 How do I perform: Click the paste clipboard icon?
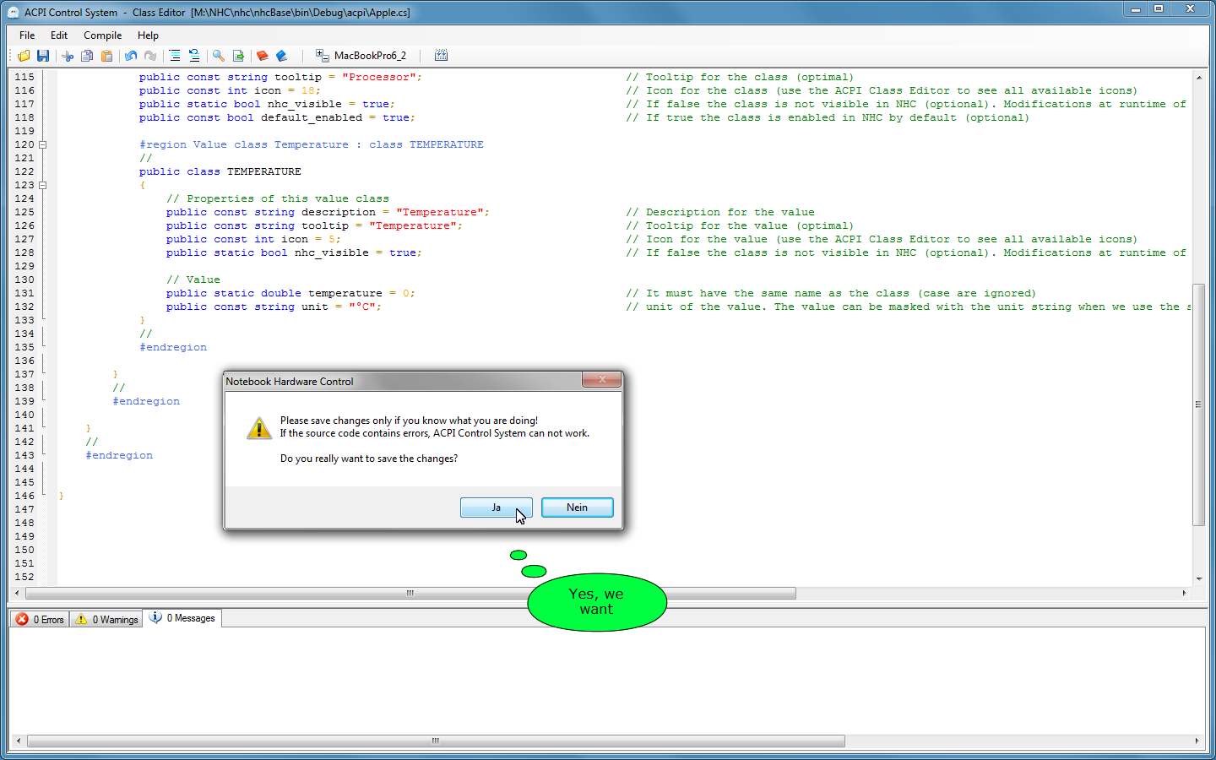click(106, 56)
